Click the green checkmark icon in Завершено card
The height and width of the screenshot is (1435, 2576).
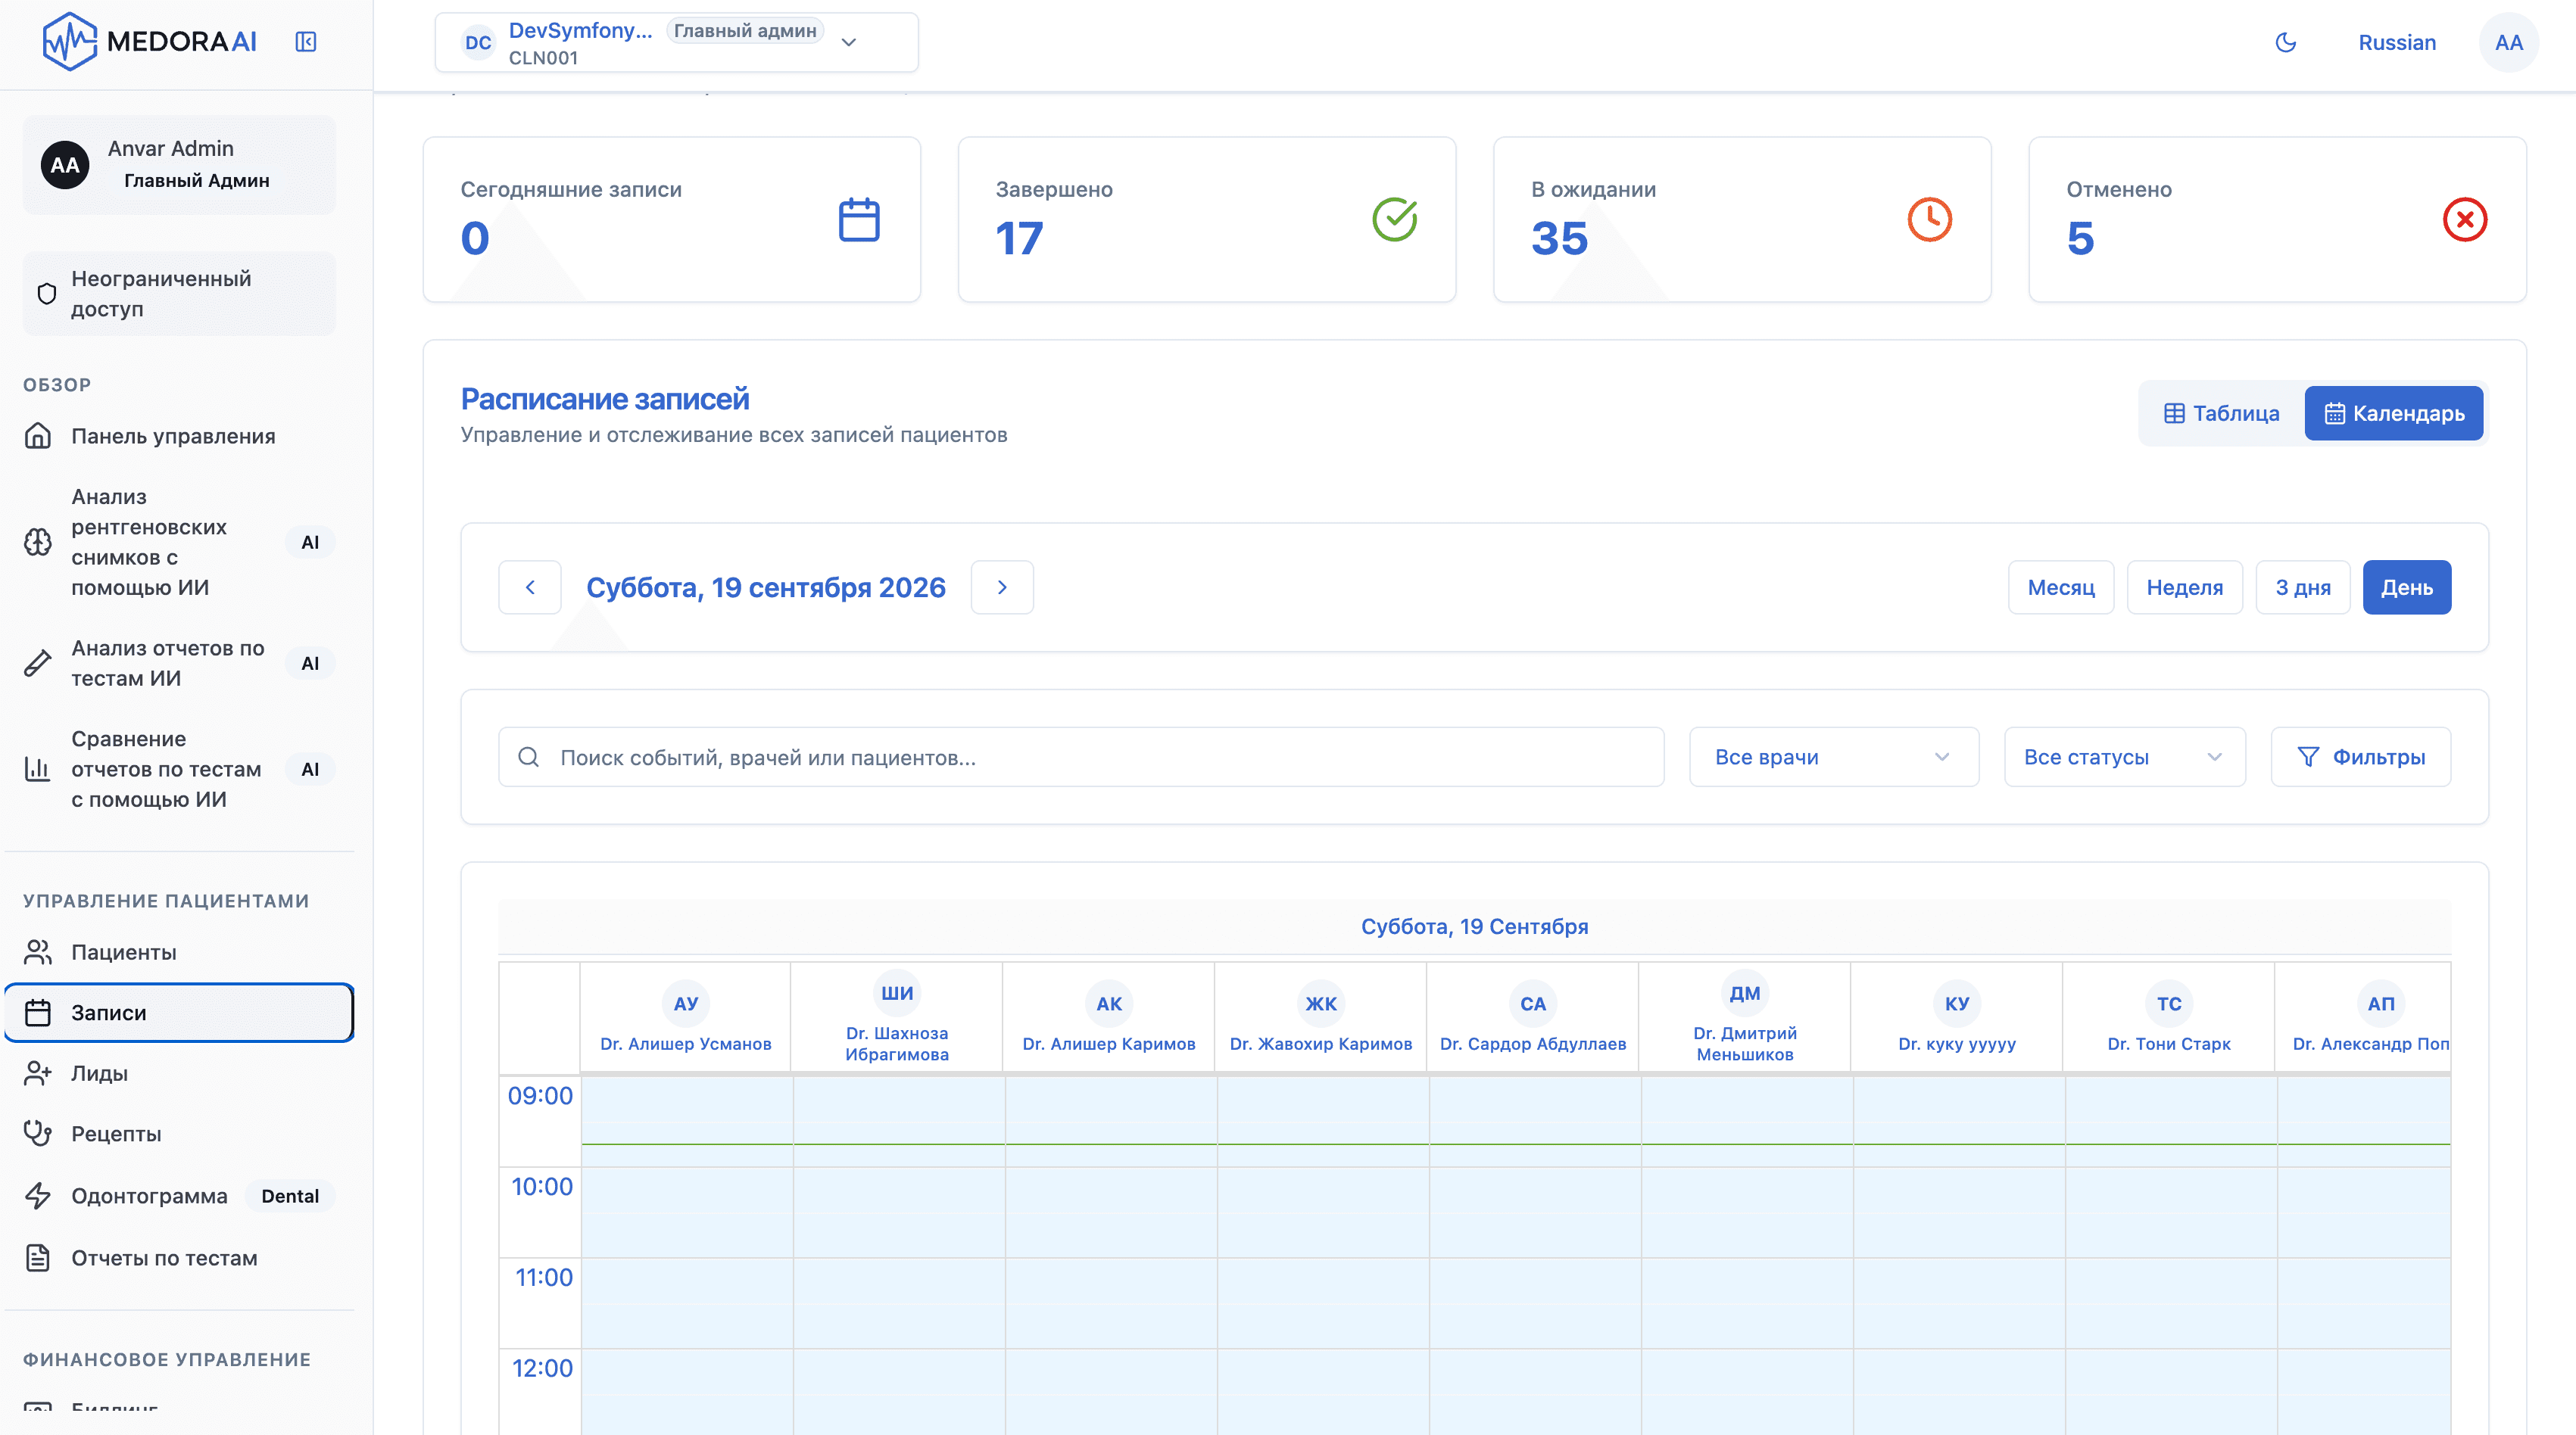coord(1394,219)
